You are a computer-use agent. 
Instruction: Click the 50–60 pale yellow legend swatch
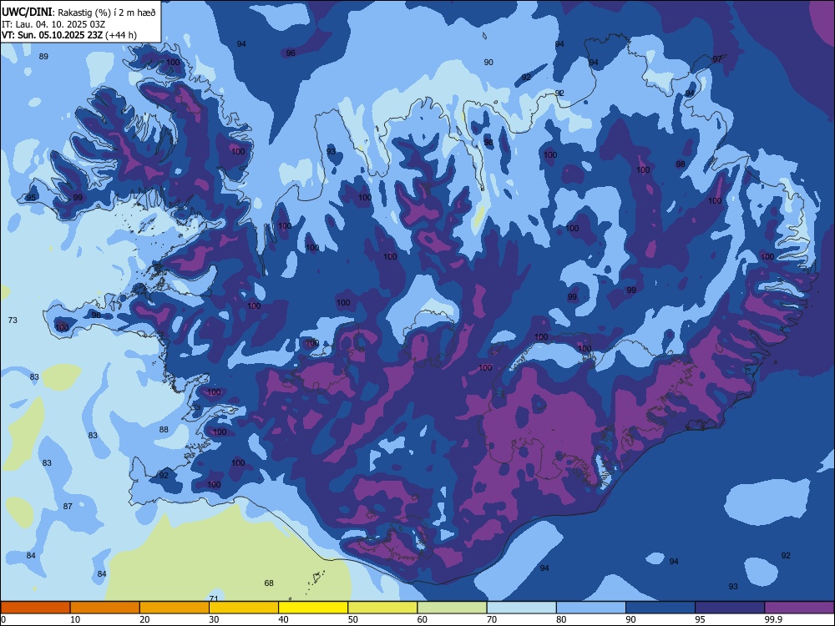pos(382,608)
